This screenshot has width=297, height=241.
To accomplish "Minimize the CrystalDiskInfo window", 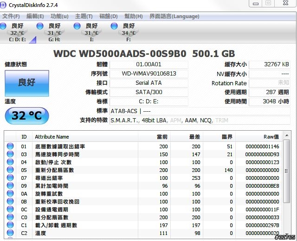I will pyautogui.click(x=256, y=4).
